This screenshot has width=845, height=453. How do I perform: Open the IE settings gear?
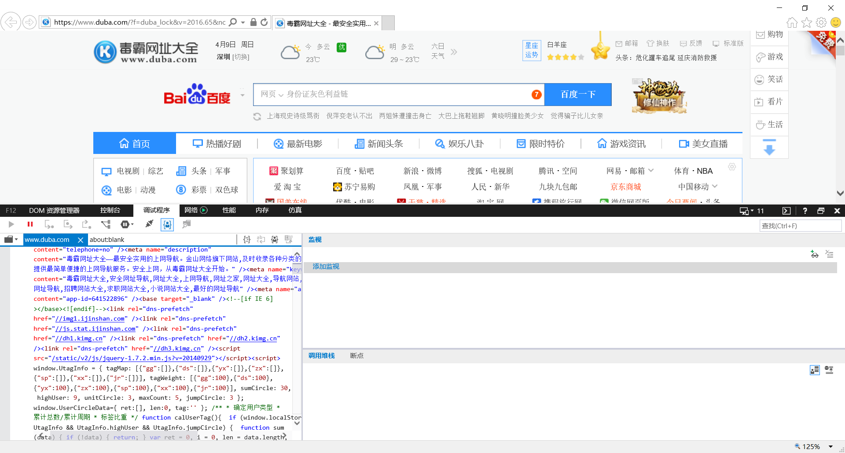point(821,22)
